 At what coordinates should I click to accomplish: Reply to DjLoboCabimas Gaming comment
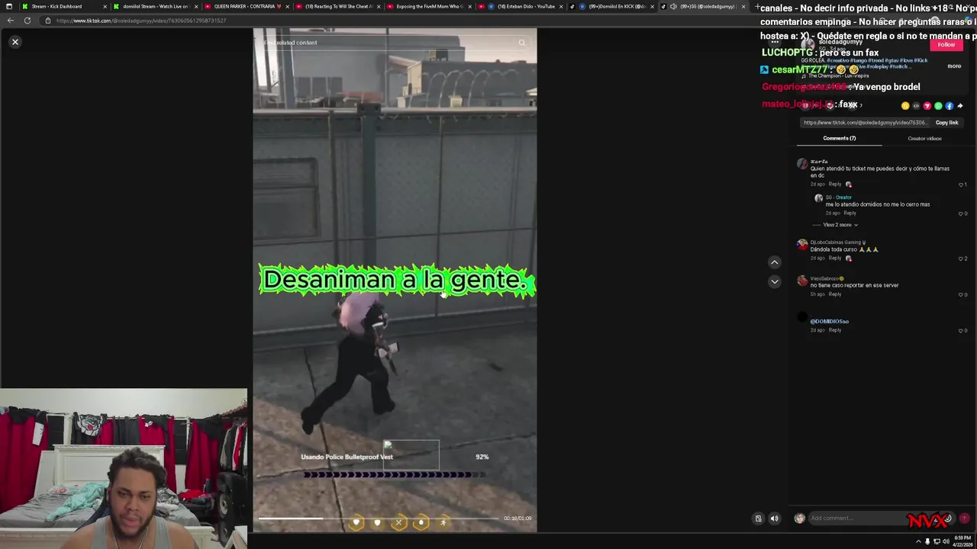(835, 258)
